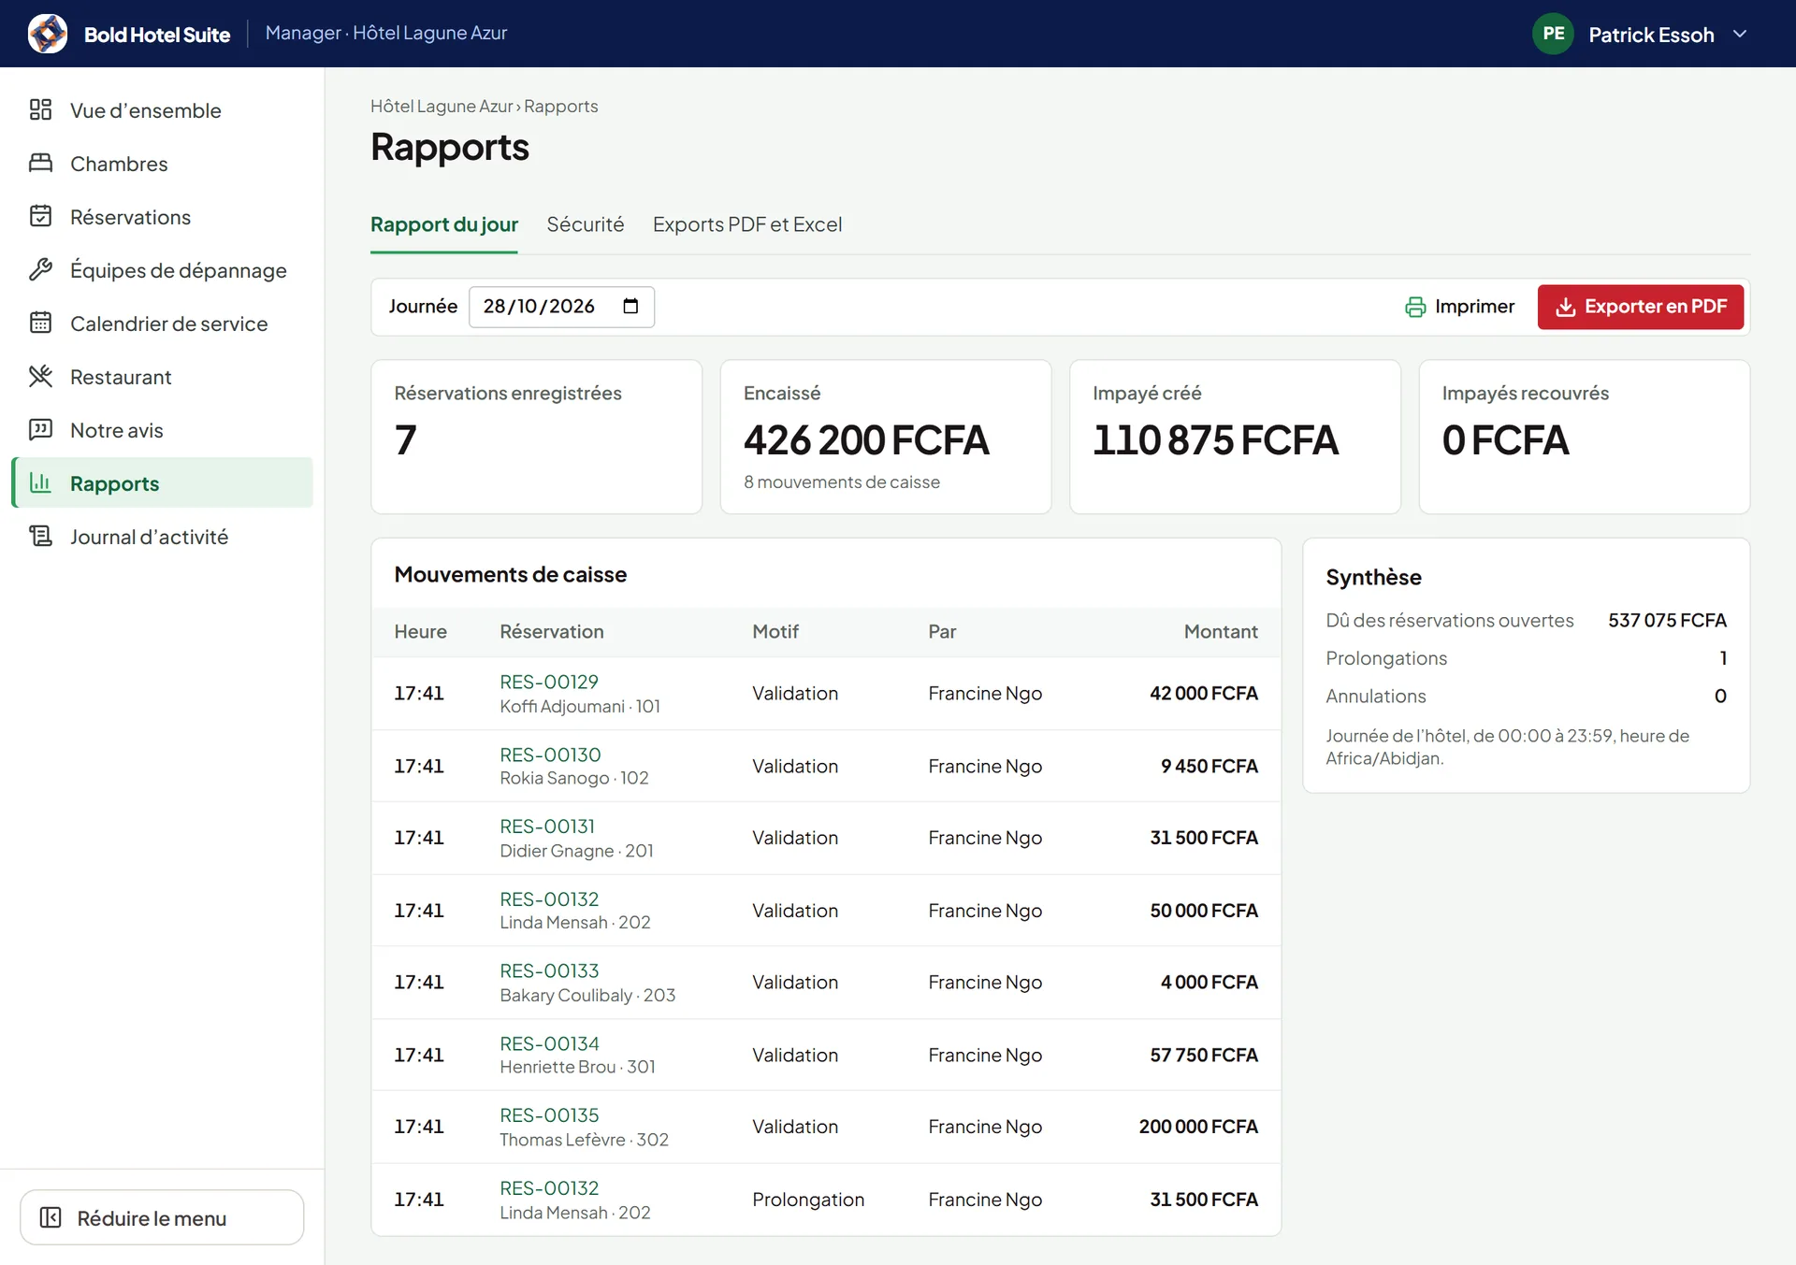Open the calendar picker icon in date field
Viewport: 1796px width, 1265px height.
630,307
